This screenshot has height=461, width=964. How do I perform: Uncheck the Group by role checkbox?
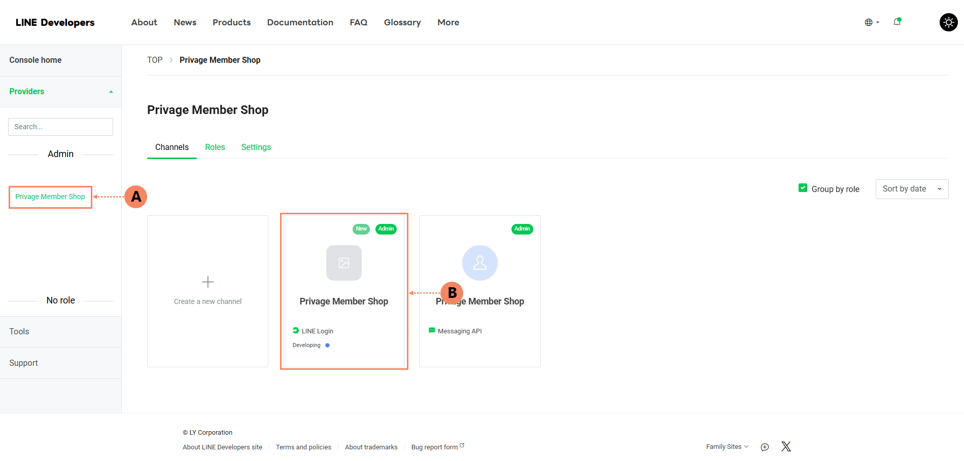point(803,188)
